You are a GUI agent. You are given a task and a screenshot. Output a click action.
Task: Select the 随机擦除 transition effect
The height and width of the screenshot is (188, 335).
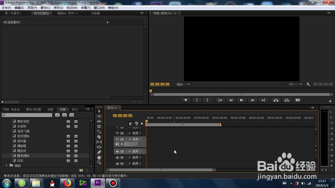click(23, 156)
